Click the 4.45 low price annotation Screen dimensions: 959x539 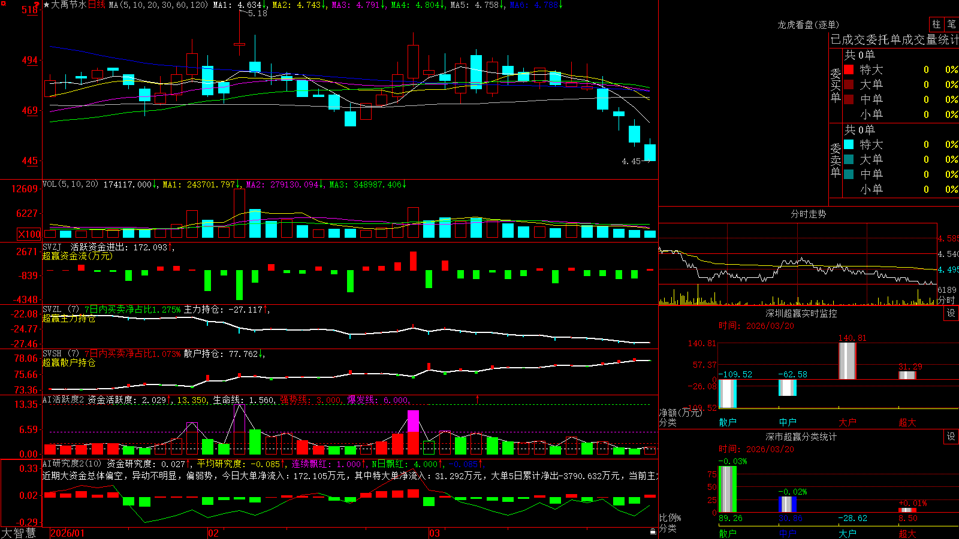[x=631, y=161]
